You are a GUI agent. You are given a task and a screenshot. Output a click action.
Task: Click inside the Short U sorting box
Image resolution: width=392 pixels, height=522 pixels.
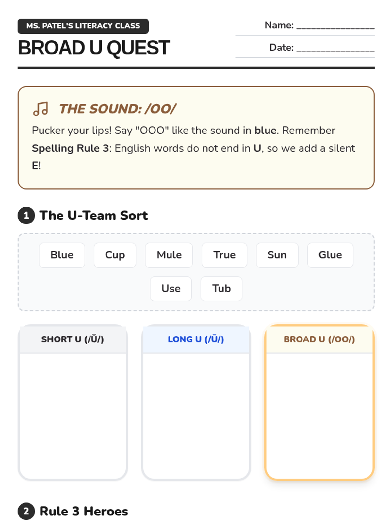73,415
